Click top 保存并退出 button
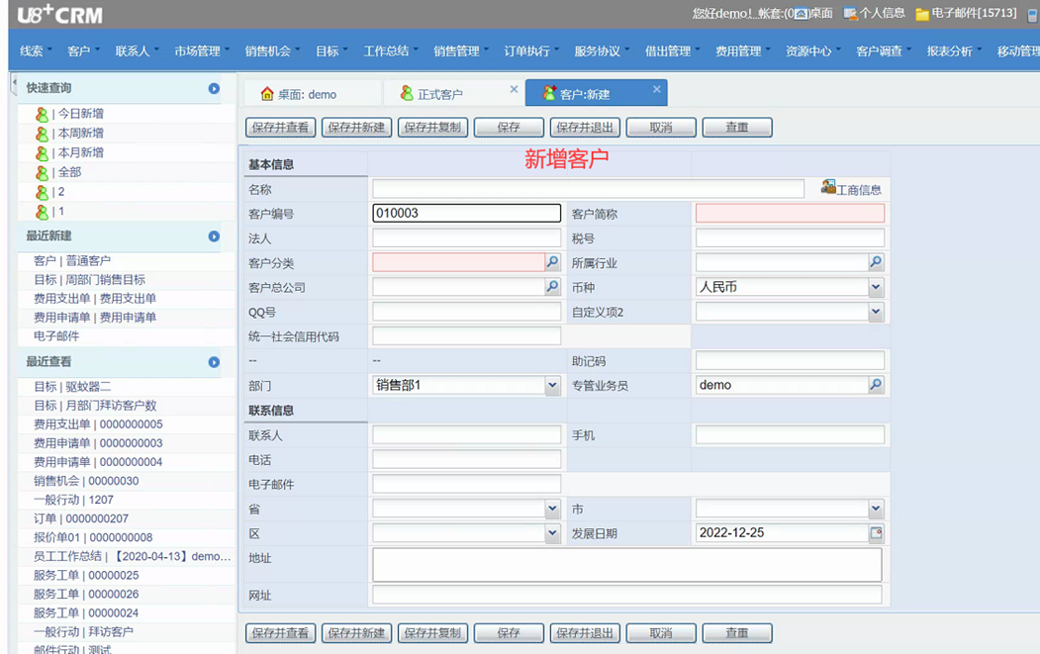 coord(585,128)
